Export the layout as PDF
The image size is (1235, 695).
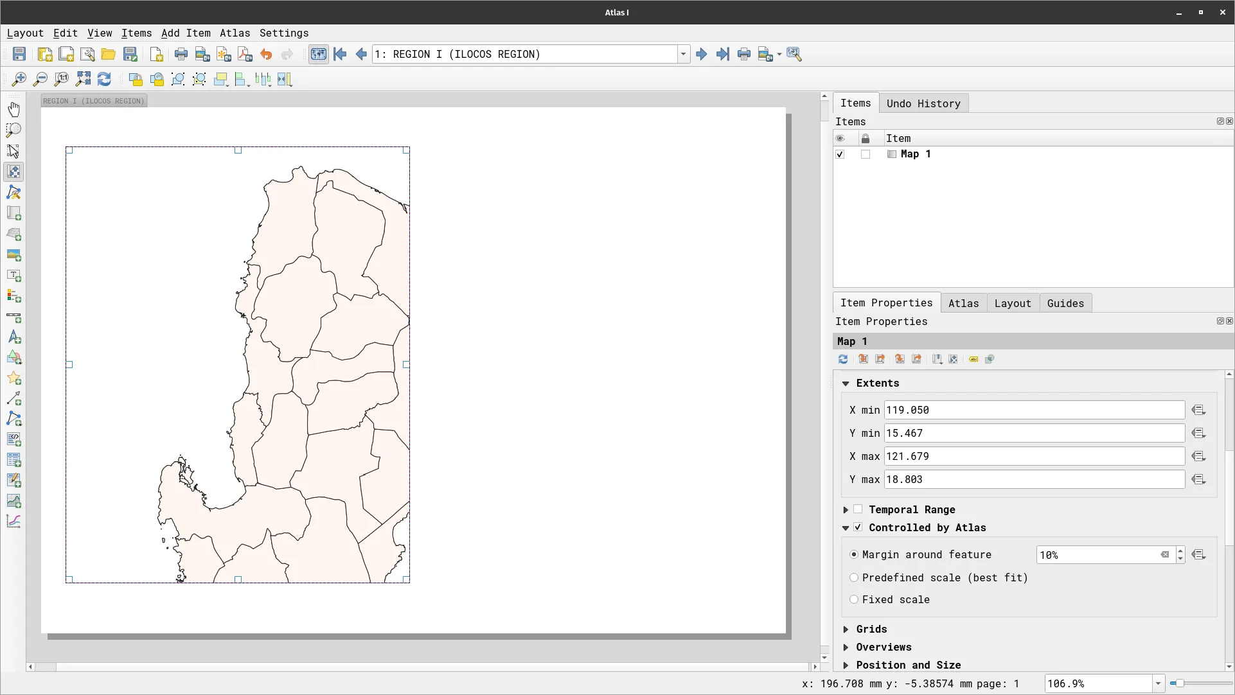[244, 54]
